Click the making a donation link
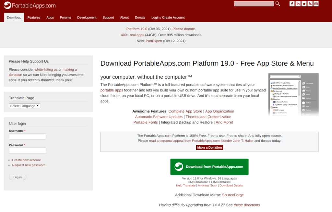 pyautogui.click(x=70, y=70)
